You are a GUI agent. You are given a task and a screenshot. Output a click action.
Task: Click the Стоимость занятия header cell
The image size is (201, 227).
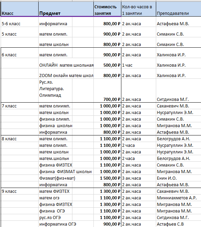[107, 9]
